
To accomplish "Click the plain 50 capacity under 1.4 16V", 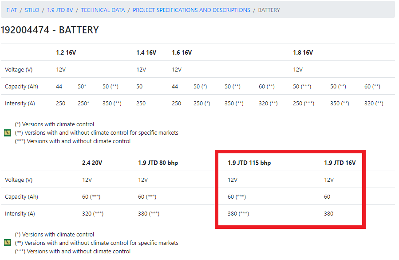I will 139,87.
